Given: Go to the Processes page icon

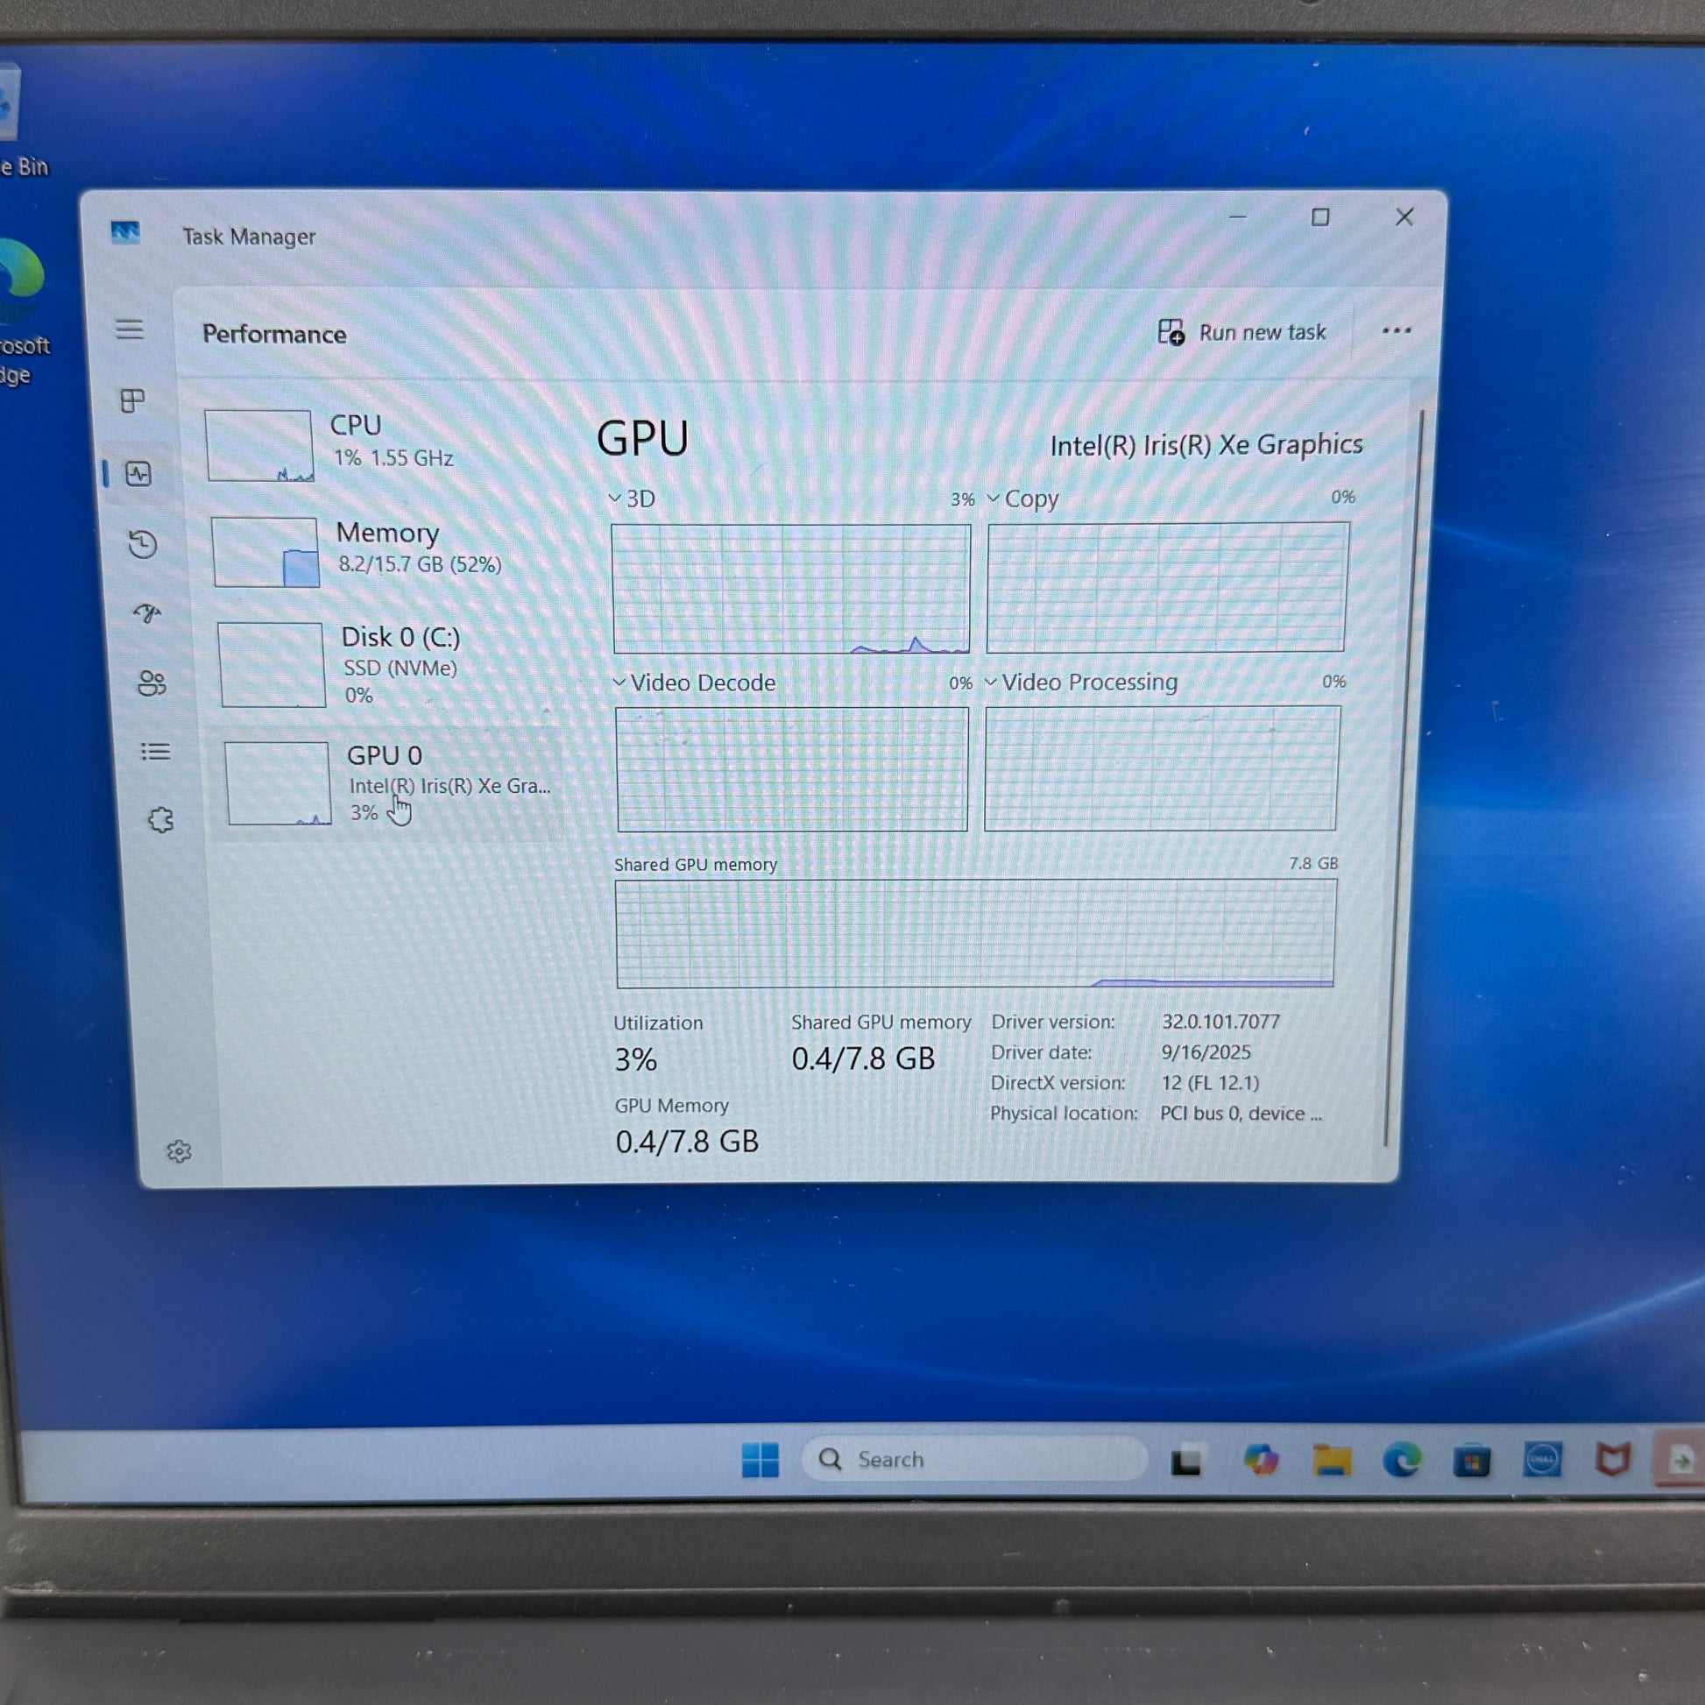Looking at the screenshot, I should tap(132, 401).
